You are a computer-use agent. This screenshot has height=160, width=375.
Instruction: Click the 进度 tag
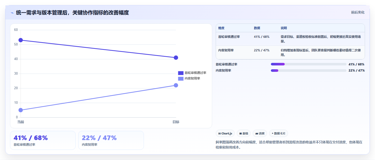[x=260, y=133]
